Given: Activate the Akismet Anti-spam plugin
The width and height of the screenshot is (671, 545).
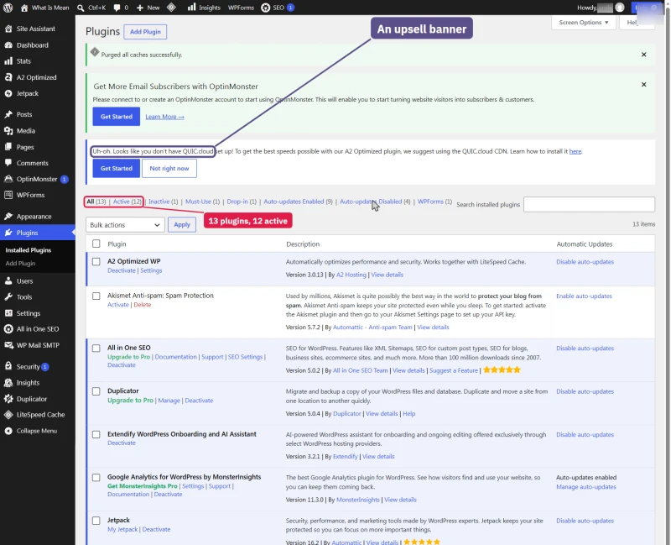Looking at the screenshot, I should [x=118, y=305].
